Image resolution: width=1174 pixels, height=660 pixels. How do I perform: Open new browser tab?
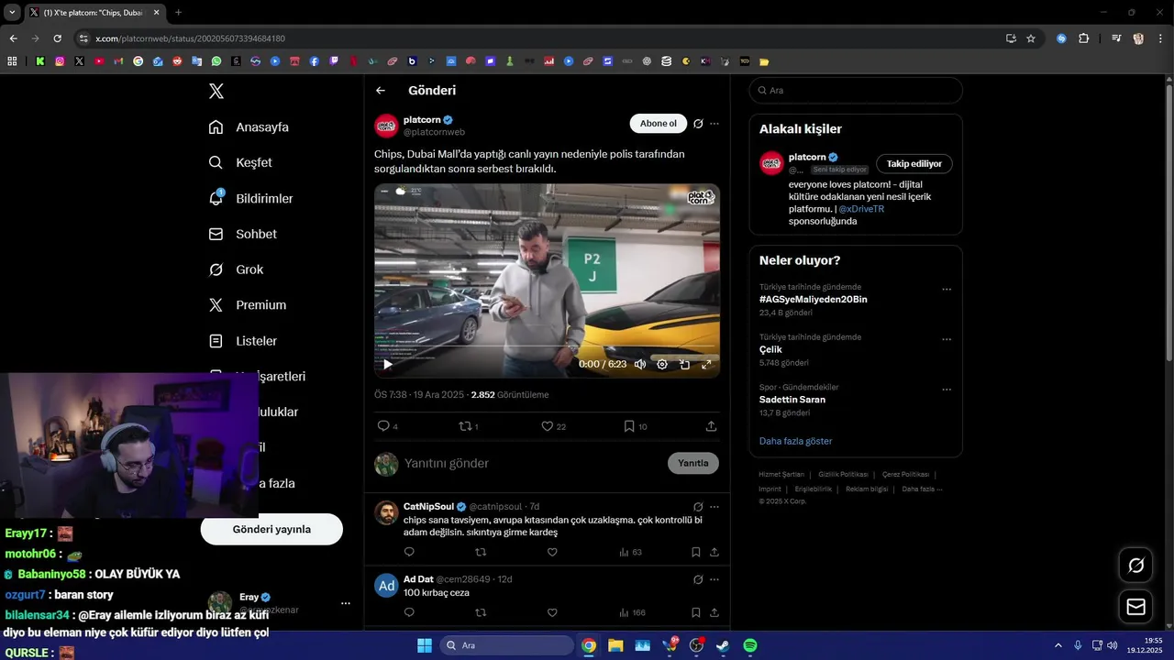pyautogui.click(x=178, y=13)
